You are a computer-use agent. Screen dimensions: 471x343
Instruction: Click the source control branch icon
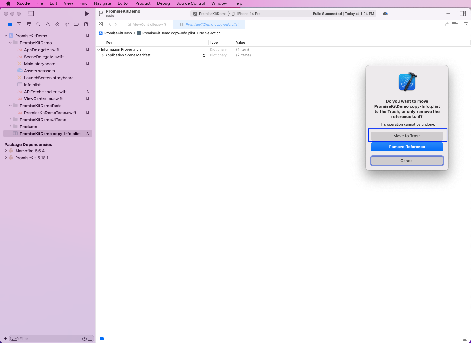pyautogui.click(x=101, y=14)
